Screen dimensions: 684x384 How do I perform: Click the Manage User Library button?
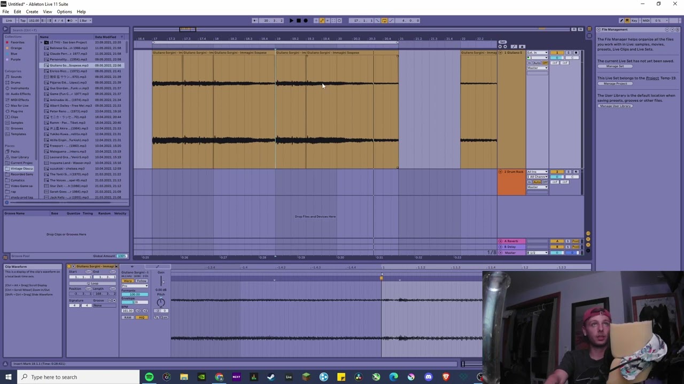pos(616,106)
